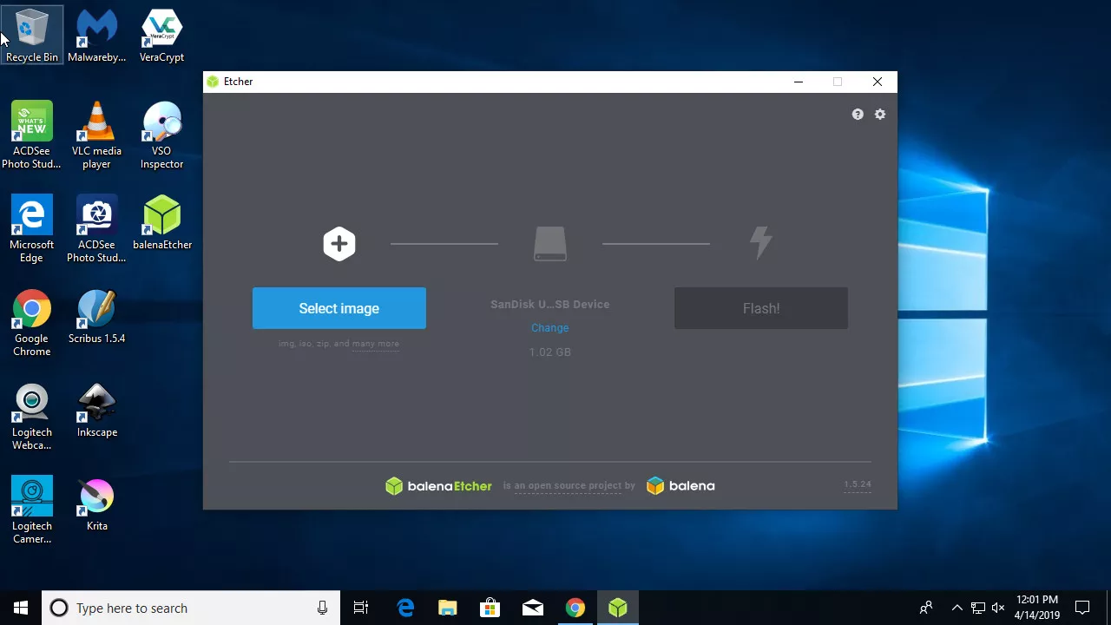The width and height of the screenshot is (1111, 625).
Task: Open Mail from the taskbar
Action: [x=533, y=608]
